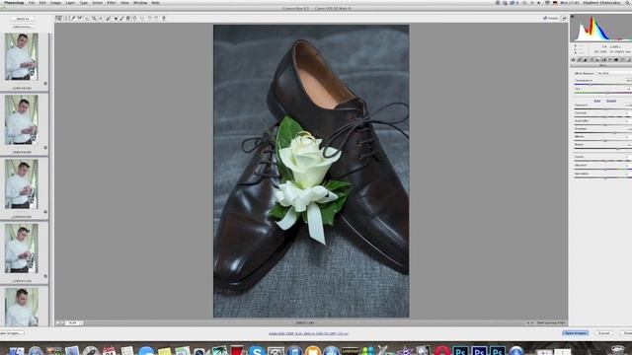Select the Color Sampler tool
The width and height of the screenshot is (632, 355).
coord(80,18)
